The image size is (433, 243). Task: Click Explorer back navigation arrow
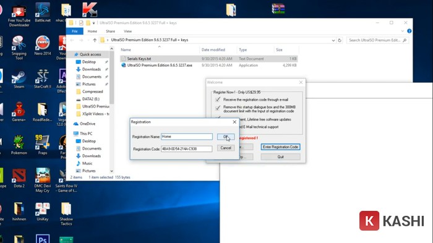pyautogui.click(x=72, y=40)
